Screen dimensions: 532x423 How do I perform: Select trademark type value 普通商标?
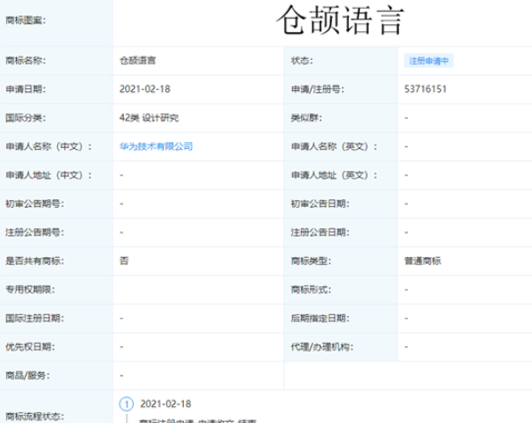click(422, 261)
